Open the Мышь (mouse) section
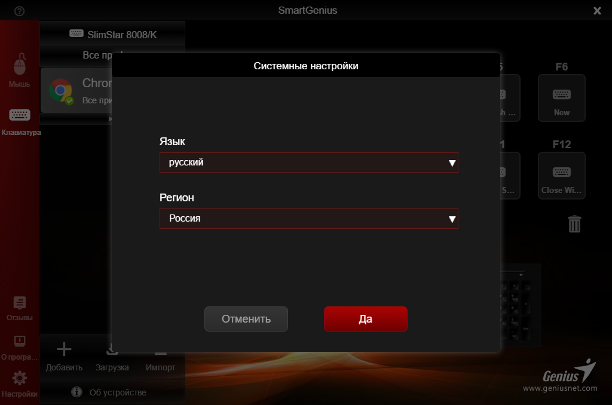Viewport: 612px width, 405px height. click(x=20, y=70)
